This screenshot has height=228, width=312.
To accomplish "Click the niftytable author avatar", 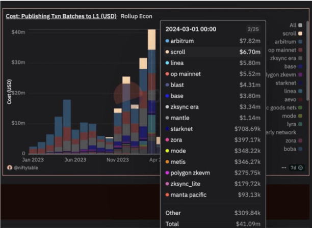I will tap(9, 167).
